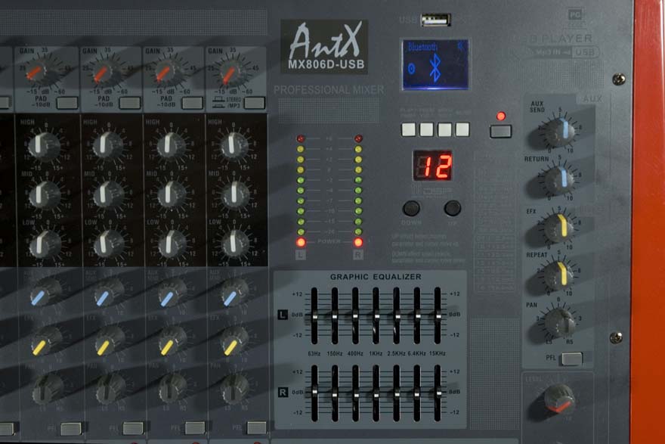
Task: Adjust the LOW knob on the STEREO/MP3 channel
Action: point(234,243)
